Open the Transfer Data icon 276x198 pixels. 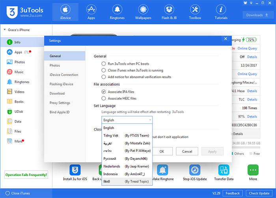[x=224, y=170]
